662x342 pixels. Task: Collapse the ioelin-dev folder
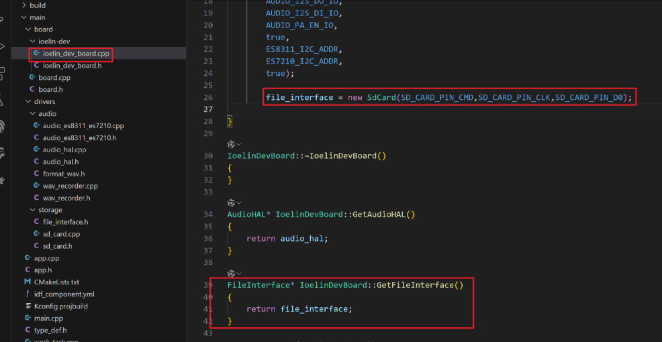pyautogui.click(x=32, y=42)
